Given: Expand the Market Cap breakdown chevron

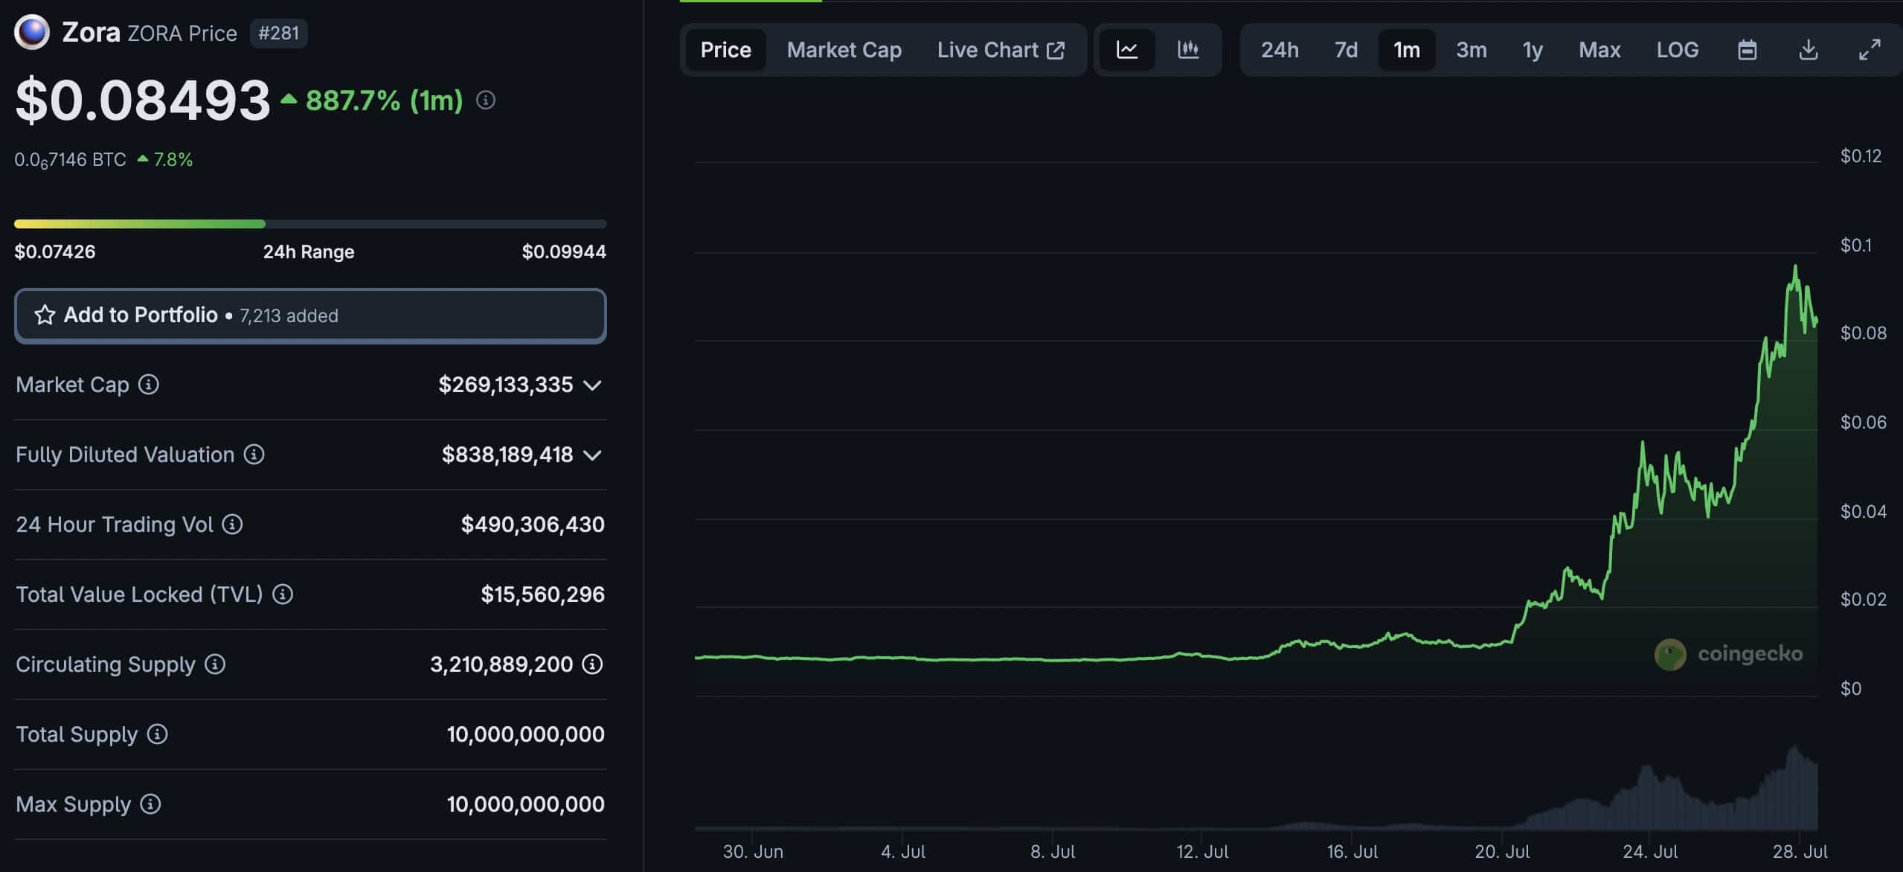Looking at the screenshot, I should (592, 385).
